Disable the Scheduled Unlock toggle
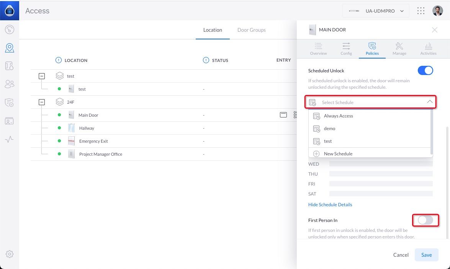Image resolution: width=450 pixels, height=269 pixels. coord(425,71)
